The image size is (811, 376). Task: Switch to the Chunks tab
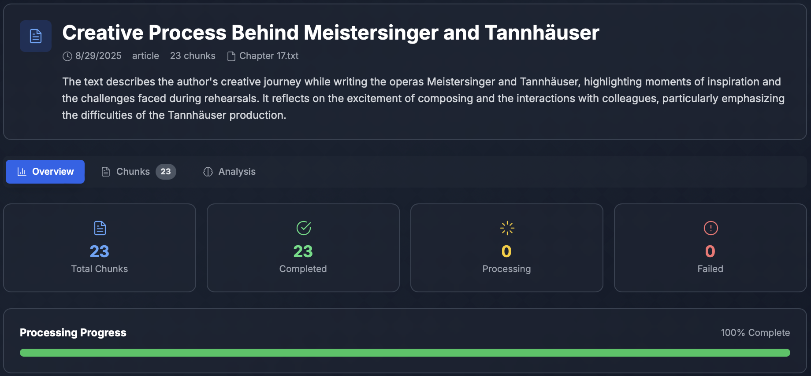138,172
